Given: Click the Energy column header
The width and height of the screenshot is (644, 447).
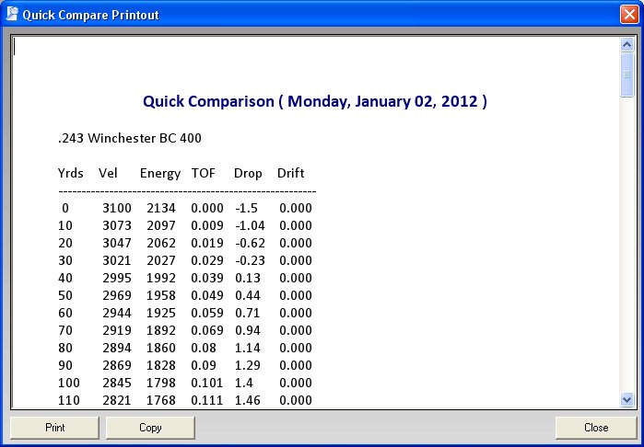Looking at the screenshot, I should point(159,173).
